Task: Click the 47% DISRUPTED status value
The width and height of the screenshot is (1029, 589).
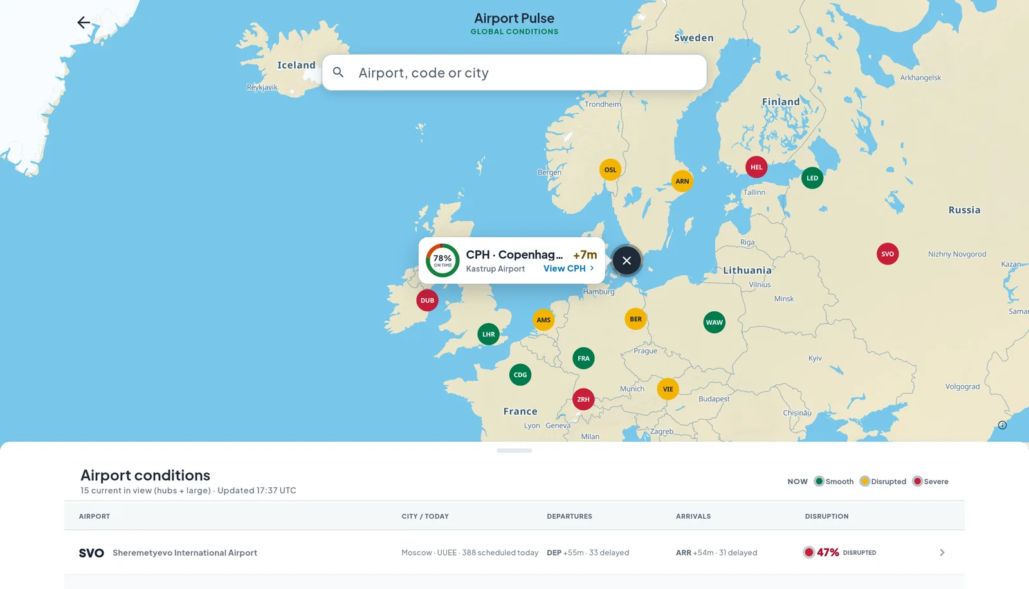Action: 840,552
